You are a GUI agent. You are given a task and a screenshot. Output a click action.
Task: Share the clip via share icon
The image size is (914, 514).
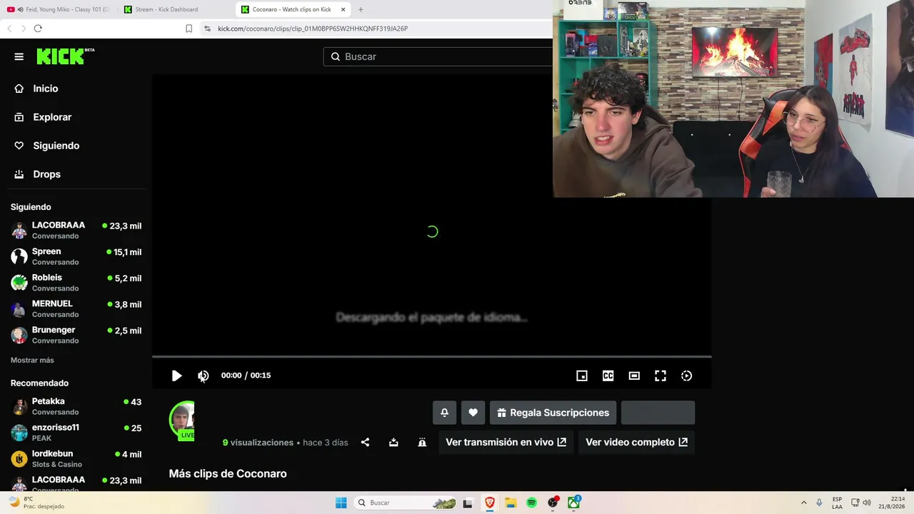click(365, 443)
